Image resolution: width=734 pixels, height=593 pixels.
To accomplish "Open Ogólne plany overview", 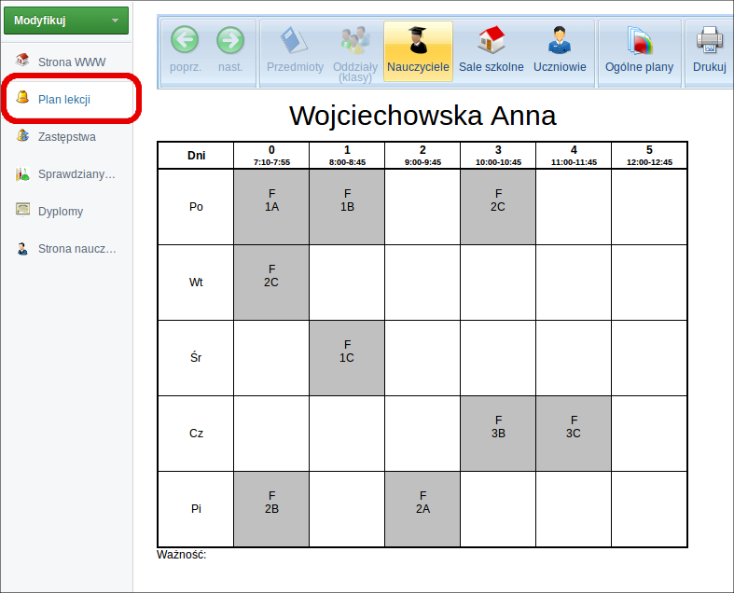I will point(640,50).
